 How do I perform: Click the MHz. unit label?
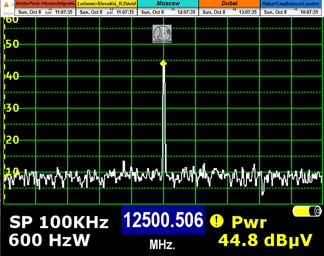pos(162,244)
